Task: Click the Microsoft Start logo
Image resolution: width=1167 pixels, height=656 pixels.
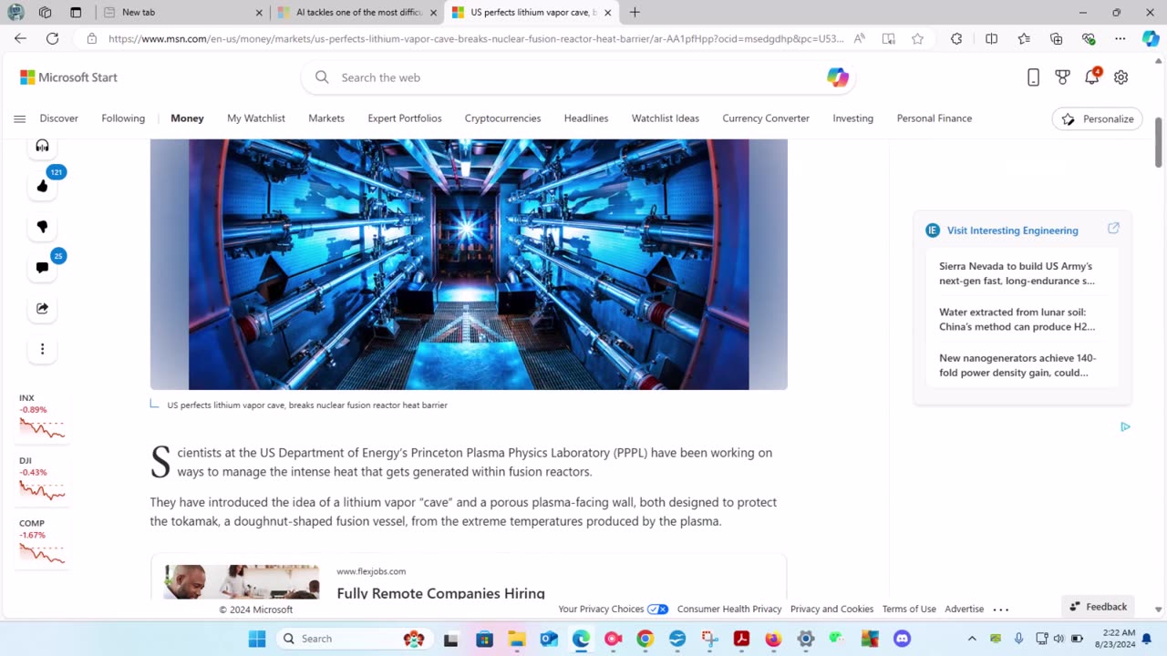Action: point(68,77)
